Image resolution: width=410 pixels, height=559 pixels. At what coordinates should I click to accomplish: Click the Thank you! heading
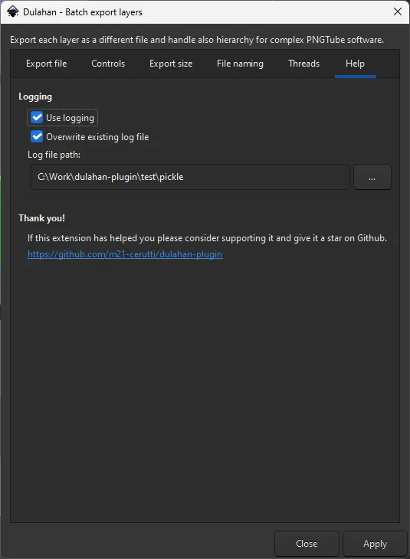pyautogui.click(x=41, y=218)
